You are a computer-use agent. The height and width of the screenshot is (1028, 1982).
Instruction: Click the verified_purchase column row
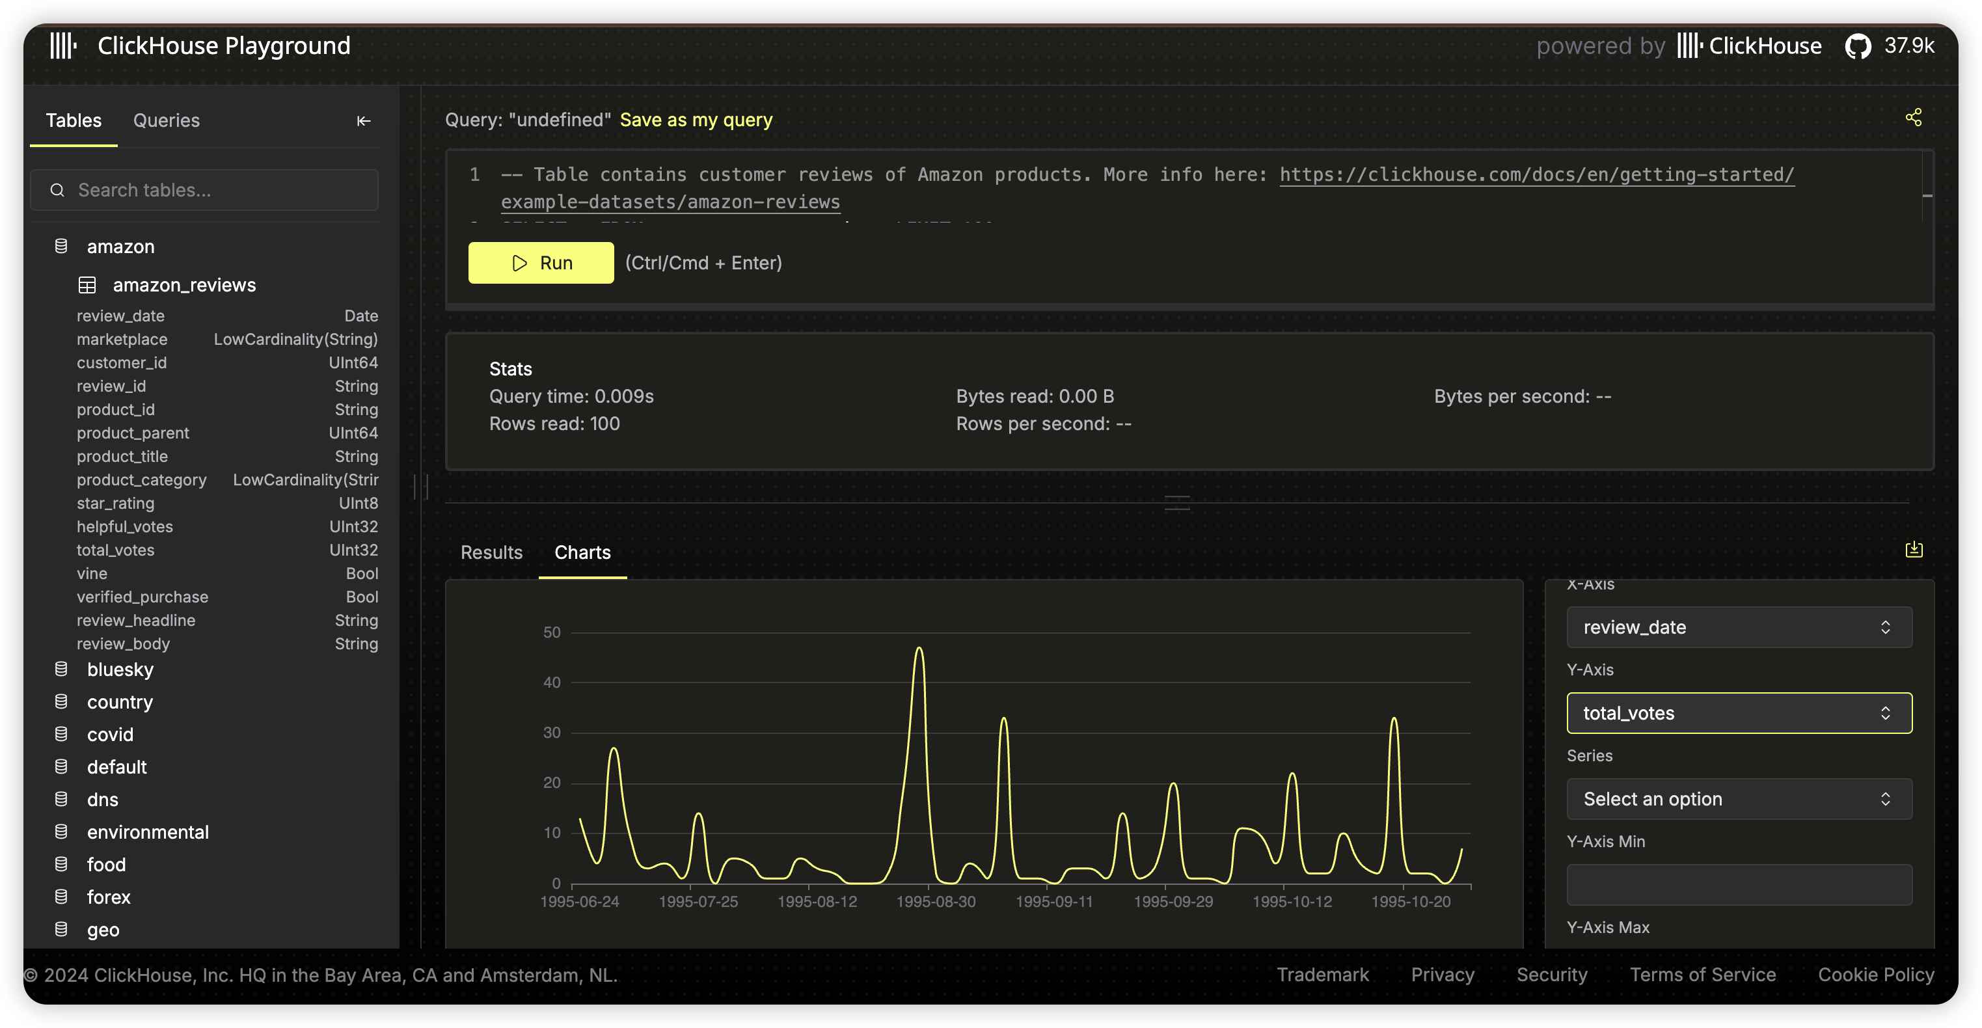click(x=227, y=597)
